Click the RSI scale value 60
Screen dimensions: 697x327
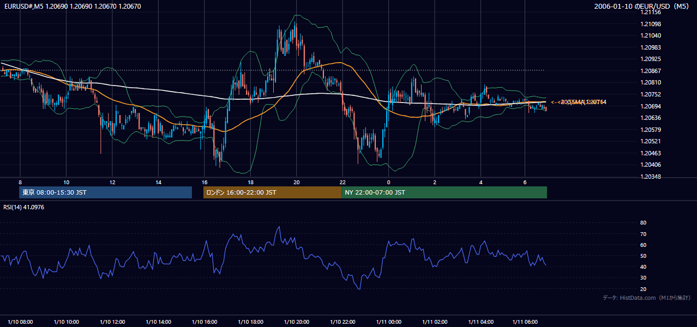click(644, 245)
